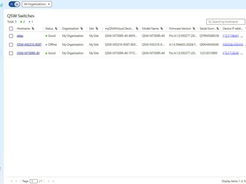This screenshot has width=246, height=184.
Task: Click QSW-IM3216-8S8T-863 cloud device name
Action: 121,44
